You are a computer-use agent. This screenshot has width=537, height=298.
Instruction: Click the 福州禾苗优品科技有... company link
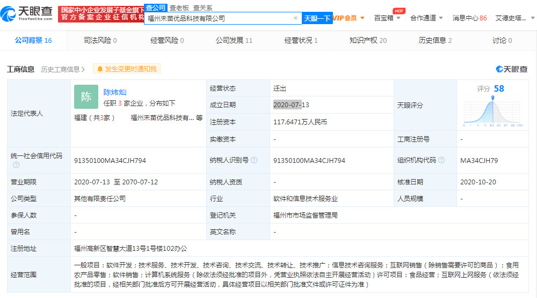[x=162, y=118]
